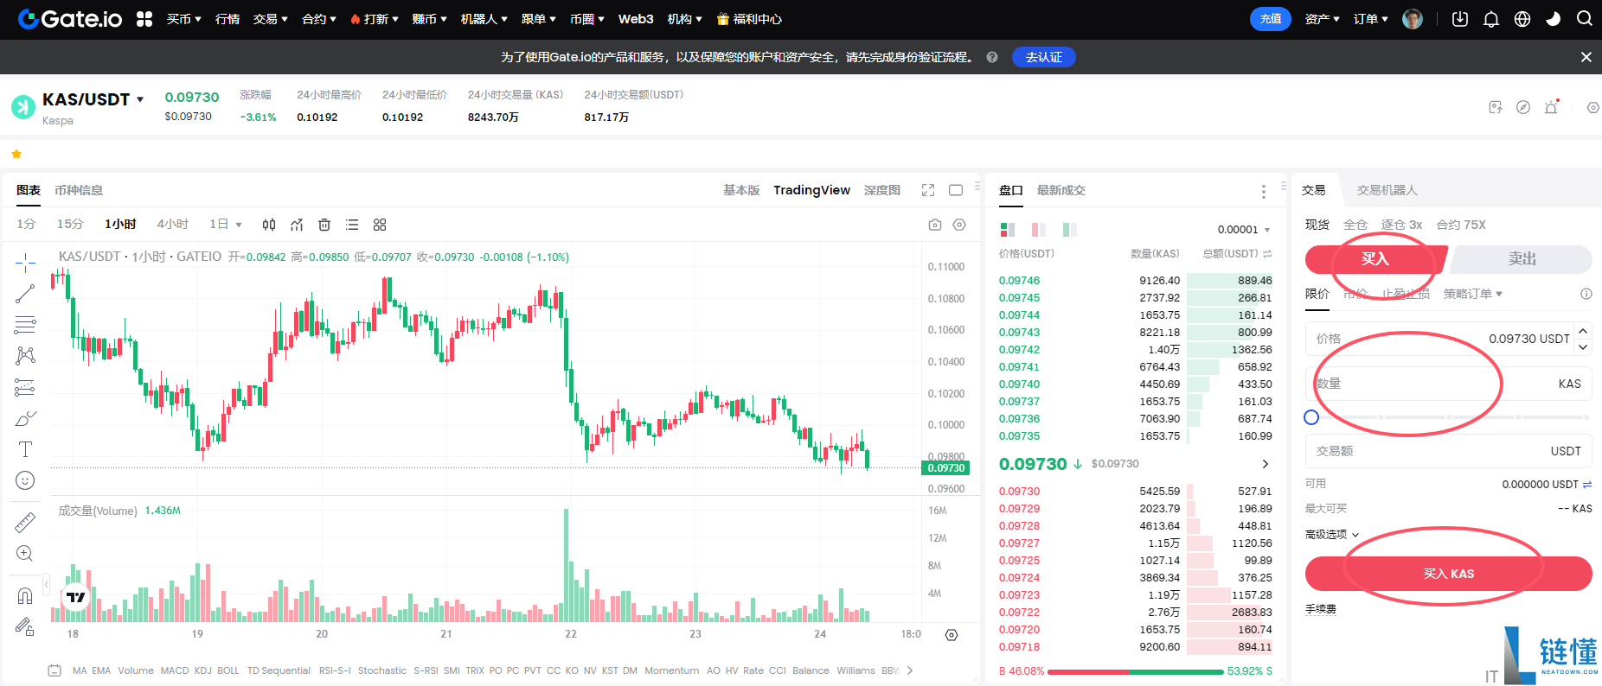Image resolution: width=1602 pixels, height=686 pixels.
Task: Open chart settings gear beside camera
Action: [x=959, y=225]
